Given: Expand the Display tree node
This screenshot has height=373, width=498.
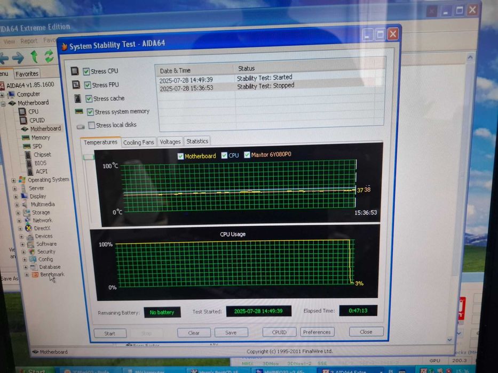Looking at the screenshot, I should (x=15, y=197).
